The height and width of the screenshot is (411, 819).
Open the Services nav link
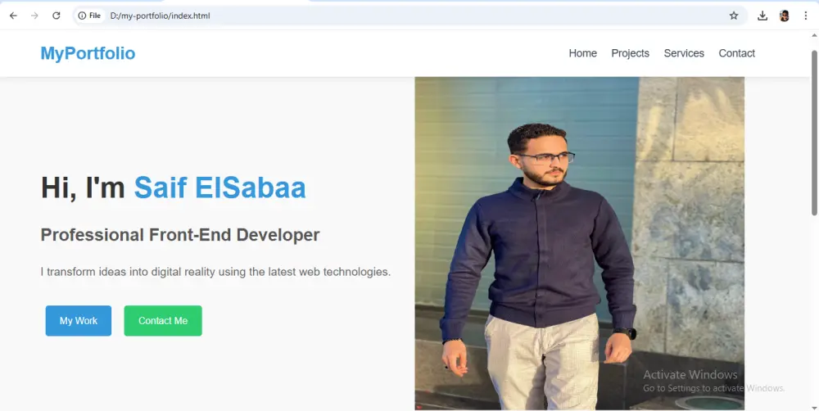point(684,53)
